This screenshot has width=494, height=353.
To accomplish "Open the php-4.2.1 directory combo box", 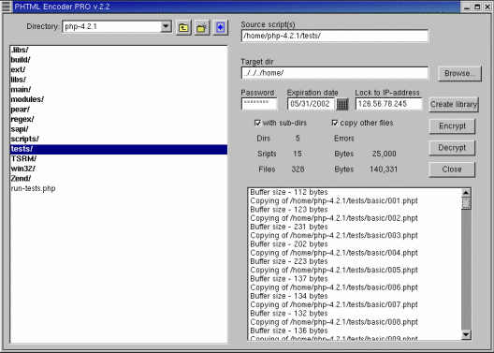I will point(117,27).
